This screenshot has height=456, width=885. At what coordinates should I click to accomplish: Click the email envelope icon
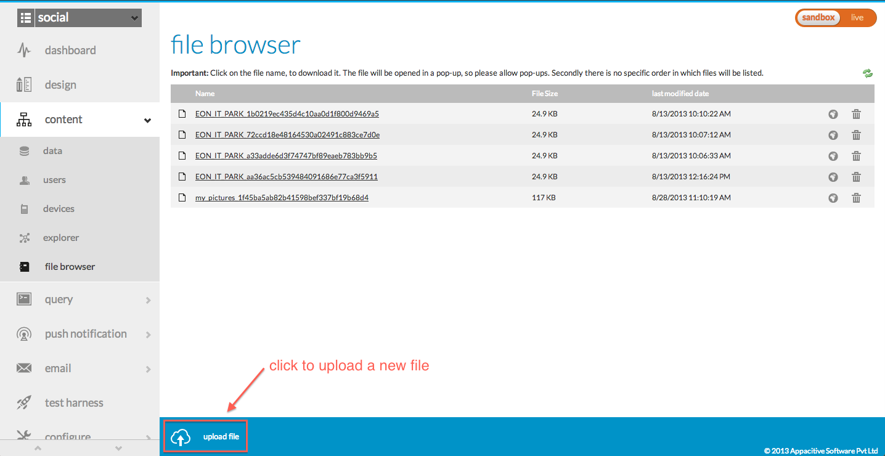tap(24, 368)
